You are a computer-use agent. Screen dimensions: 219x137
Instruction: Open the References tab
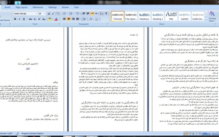click(38, 7)
